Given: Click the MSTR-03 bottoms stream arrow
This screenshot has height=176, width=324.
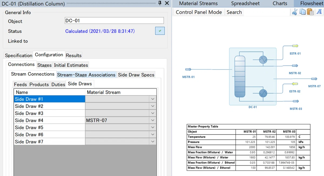Looking at the screenshot, I should [x=296, y=101].
